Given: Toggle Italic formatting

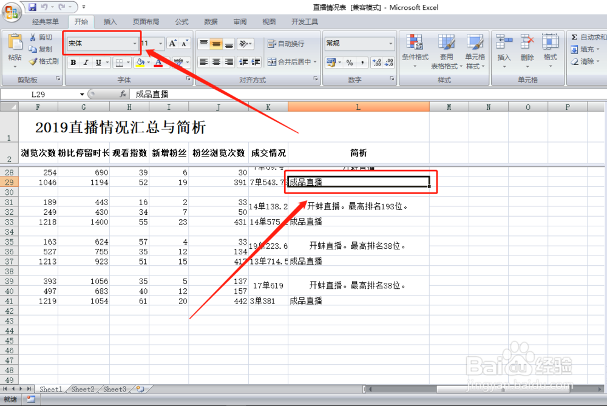Looking at the screenshot, I should tap(86, 62).
